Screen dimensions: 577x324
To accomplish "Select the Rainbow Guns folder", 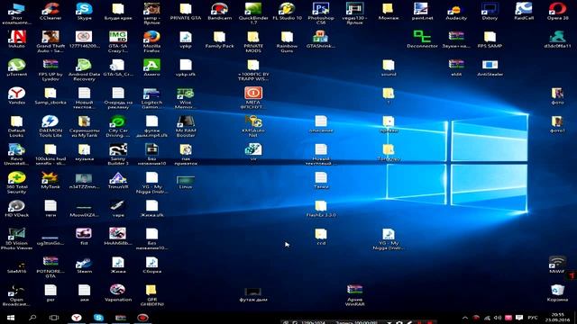I will coord(287,41).
